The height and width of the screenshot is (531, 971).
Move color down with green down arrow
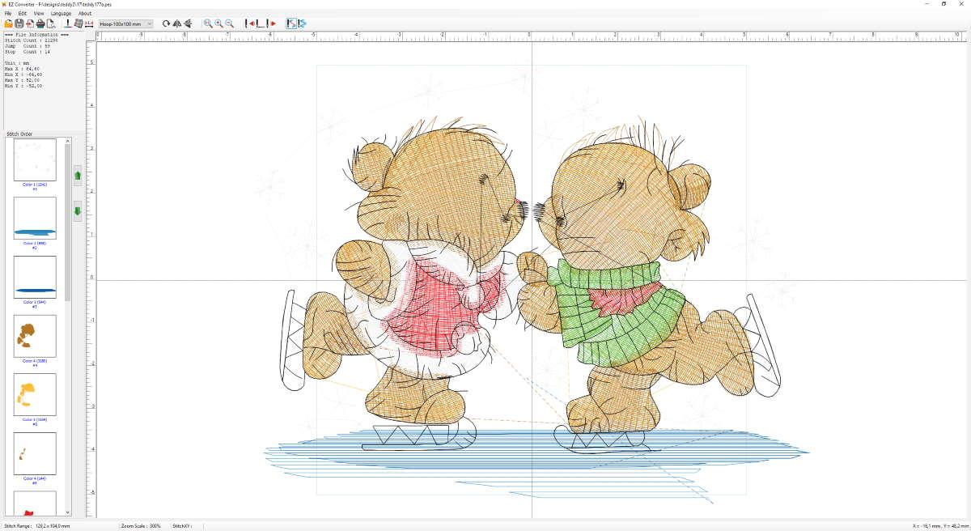(78, 211)
